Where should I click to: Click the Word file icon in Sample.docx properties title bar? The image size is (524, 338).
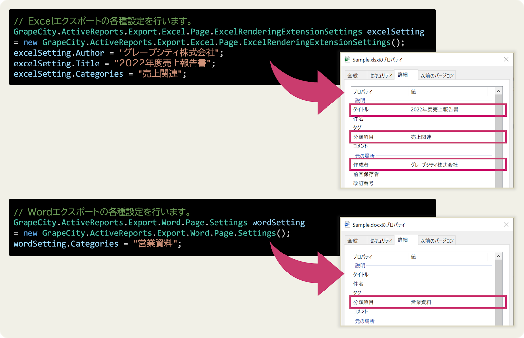pos(347,224)
